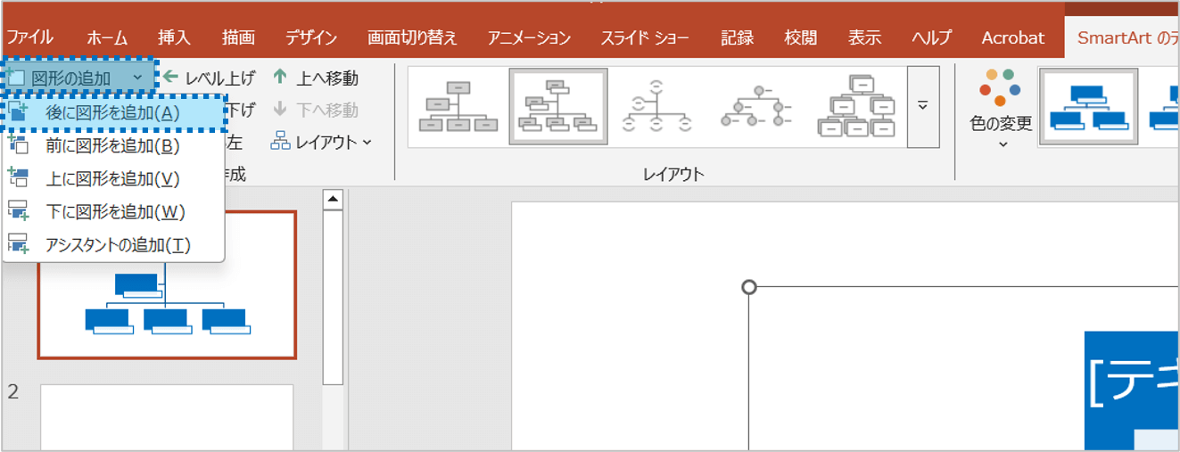Viewport: 1180px width, 452px height.
Task: Choose the half-circle organization chart layout
Action: [657, 107]
